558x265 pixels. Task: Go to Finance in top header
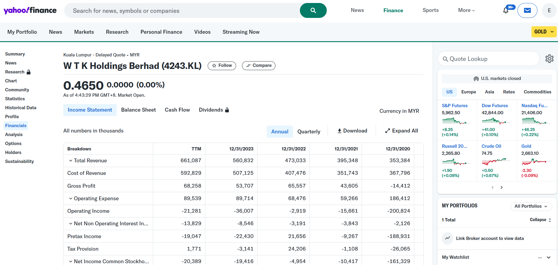coord(393,10)
